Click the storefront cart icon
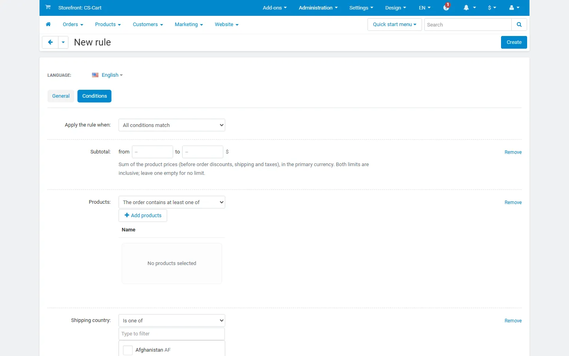Viewport: 569px width, 356px height. pyautogui.click(x=48, y=7)
